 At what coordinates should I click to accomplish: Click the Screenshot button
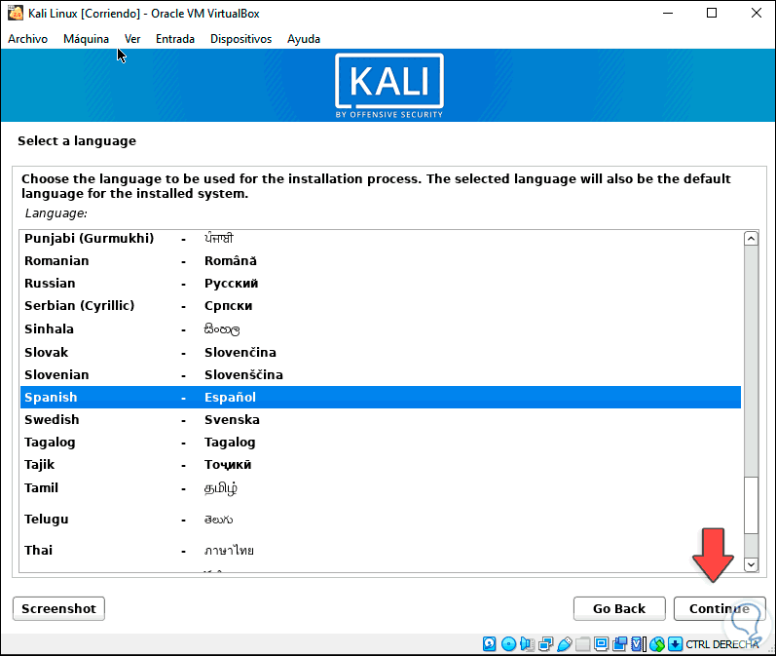[58, 608]
